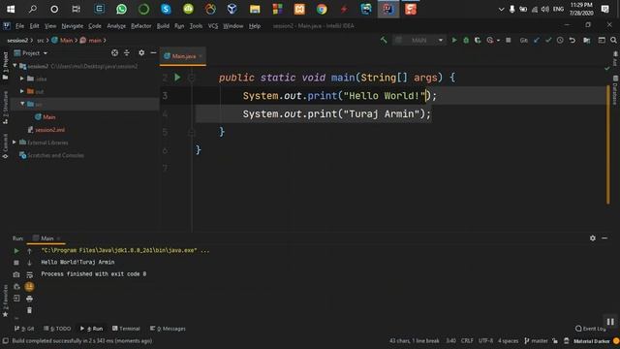This screenshot has height=349, width=620.
Task: Open Search Everywhere magnifier
Action: click(x=613, y=40)
